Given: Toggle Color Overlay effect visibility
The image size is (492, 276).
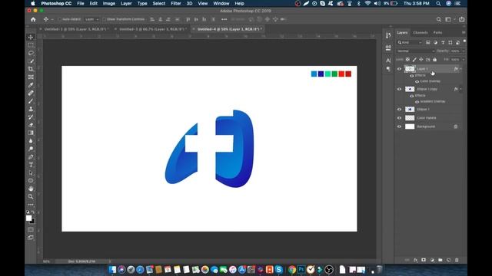Looking at the screenshot, I should (417, 81).
